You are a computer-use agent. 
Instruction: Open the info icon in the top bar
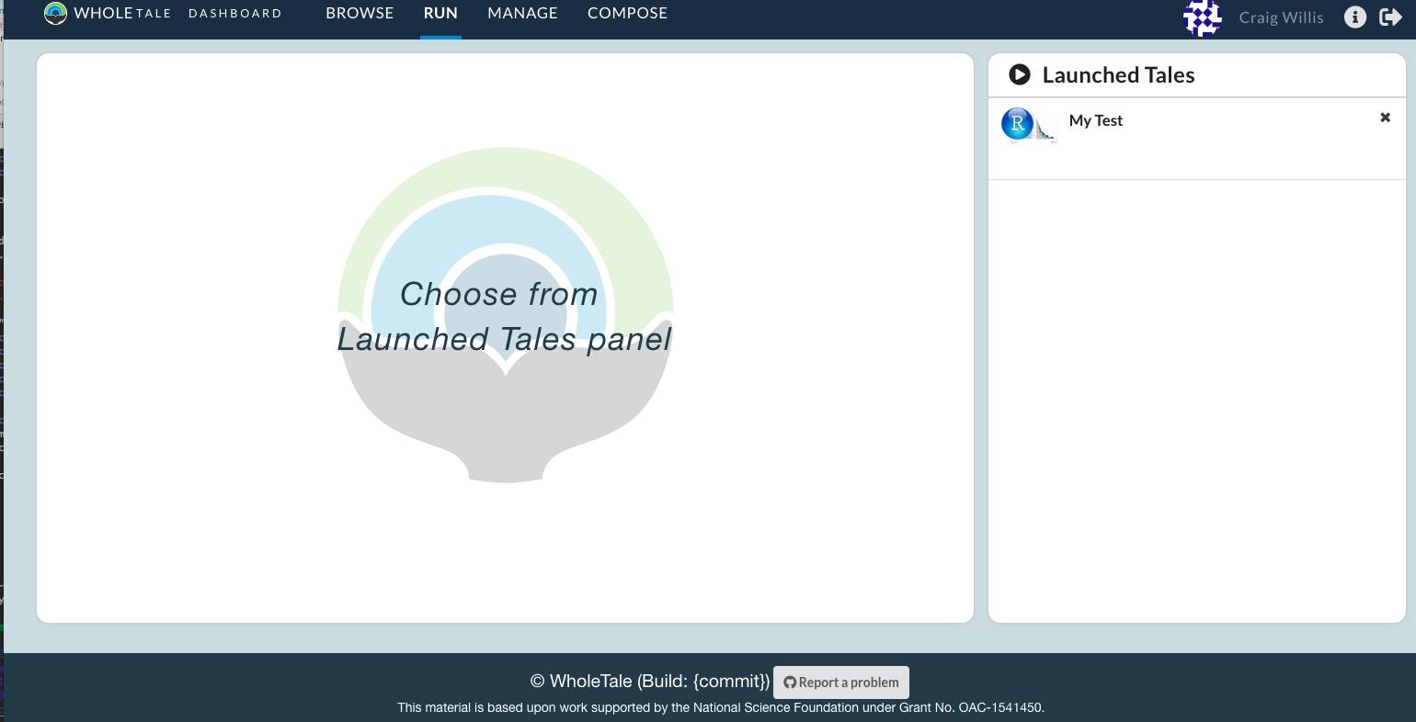click(x=1354, y=17)
